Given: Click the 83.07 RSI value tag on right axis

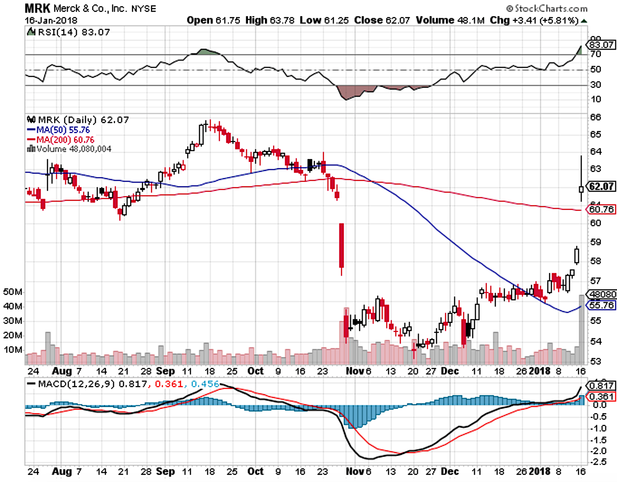Looking at the screenshot, I should [601, 45].
